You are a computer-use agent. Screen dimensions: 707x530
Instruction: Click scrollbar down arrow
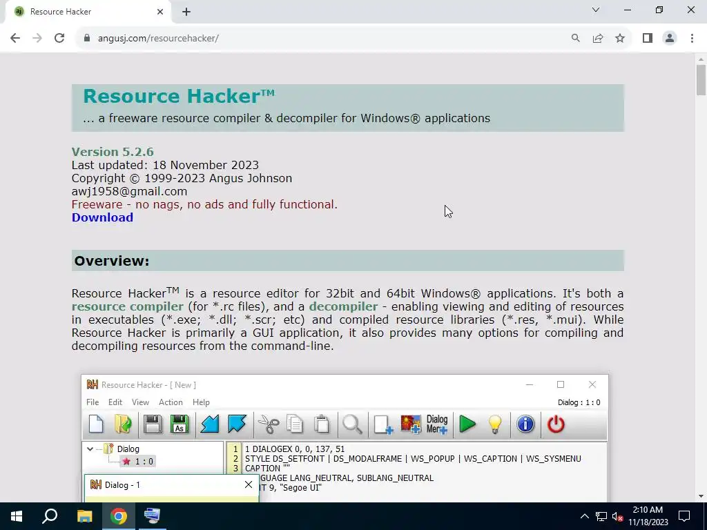point(701,496)
